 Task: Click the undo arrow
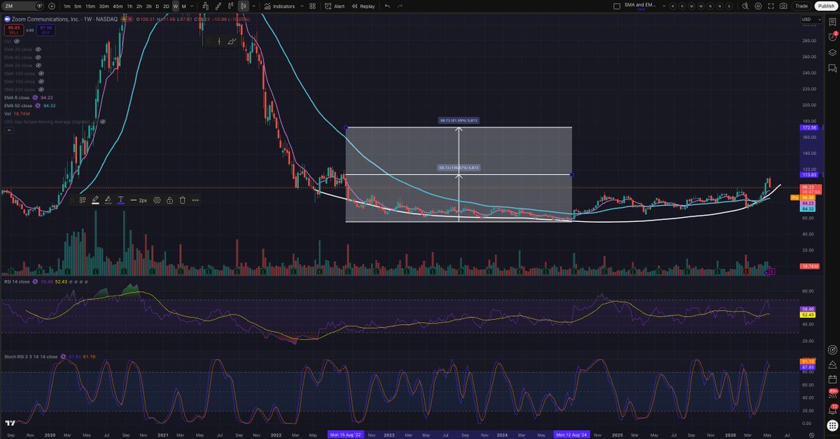click(387, 6)
